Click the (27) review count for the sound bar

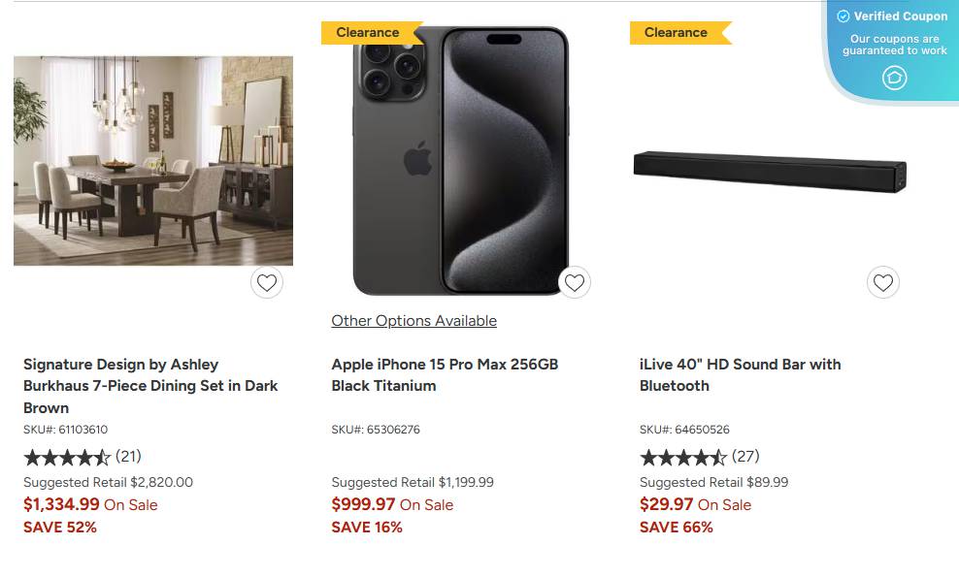[746, 457]
